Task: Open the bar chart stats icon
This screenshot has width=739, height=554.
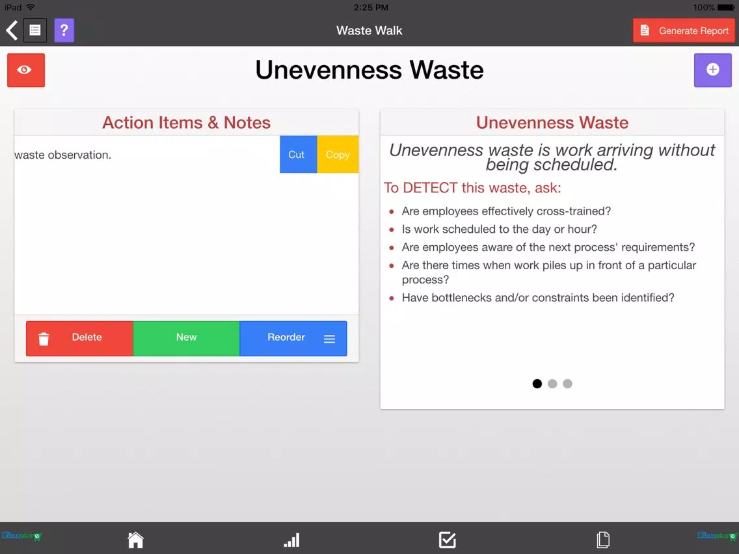Action: (x=291, y=540)
